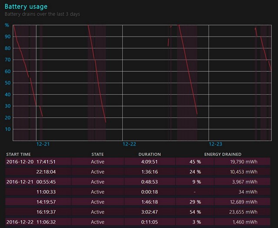Select the STATE column header
Screen dimensions: 278x228
coord(97,154)
